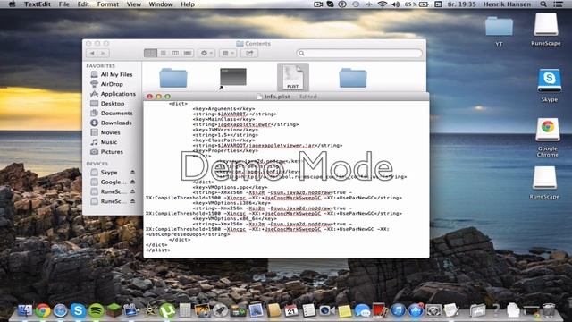The width and height of the screenshot is (572, 322).
Task: Open Calendar from the Dock
Action: tap(291, 310)
